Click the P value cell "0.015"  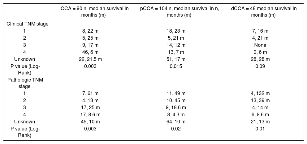click(x=179, y=67)
